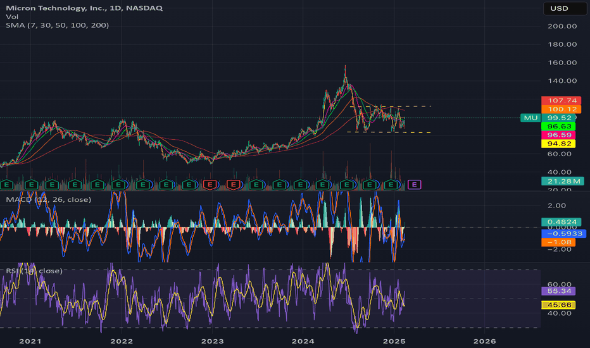Click the purple 55.34 RSI value
The image size is (590, 348).
559,291
